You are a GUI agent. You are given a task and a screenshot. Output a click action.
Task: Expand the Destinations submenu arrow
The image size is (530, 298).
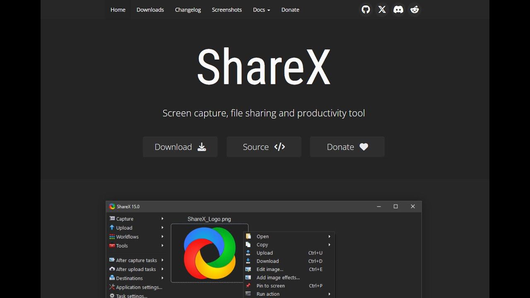pos(162,278)
